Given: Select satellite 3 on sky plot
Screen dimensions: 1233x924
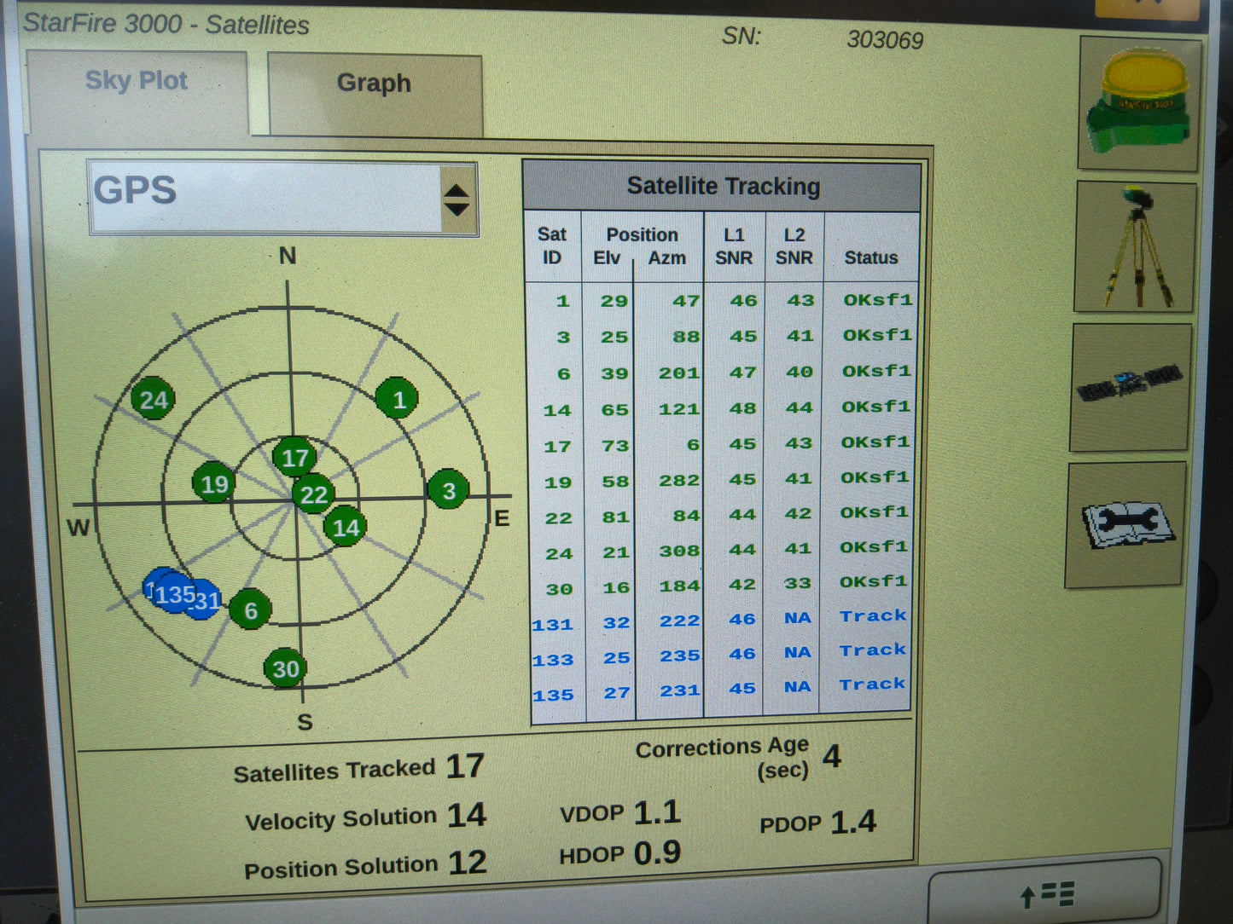Looking at the screenshot, I should click(448, 490).
